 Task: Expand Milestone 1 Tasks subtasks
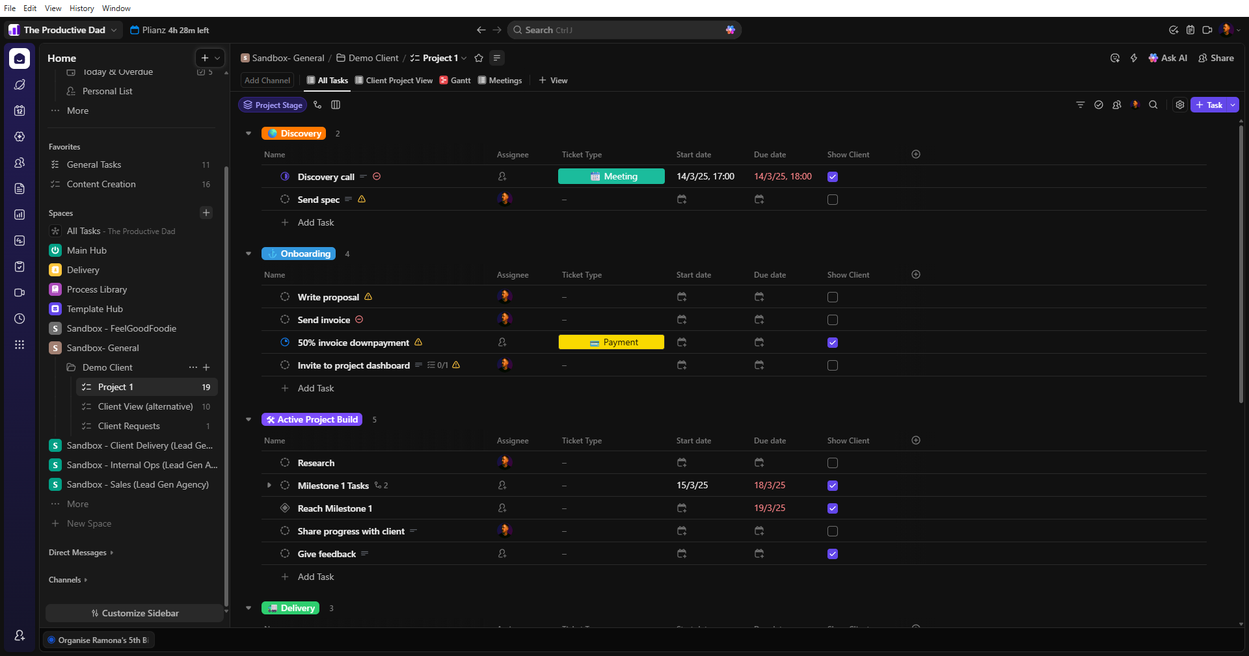[x=269, y=486]
